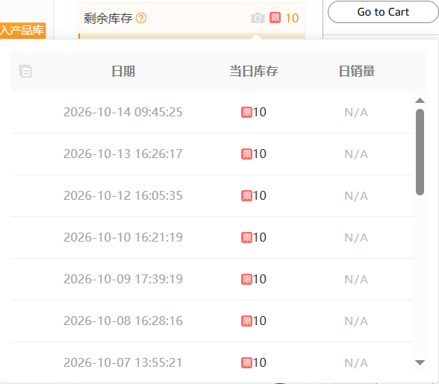Click the 剩余库存 label
Viewport: 439px width, 384px height.
tap(108, 18)
